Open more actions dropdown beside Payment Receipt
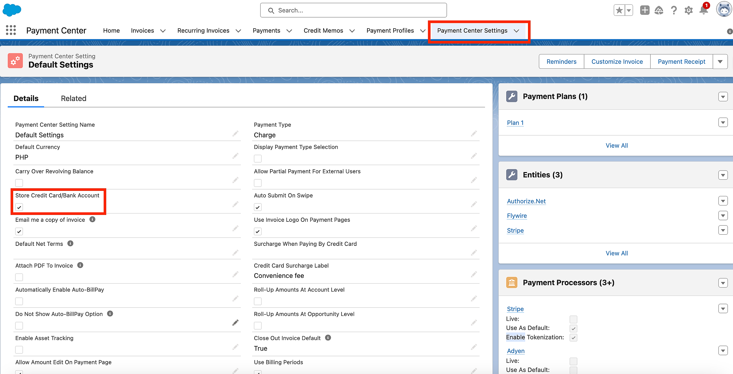The image size is (733, 374). [720, 62]
